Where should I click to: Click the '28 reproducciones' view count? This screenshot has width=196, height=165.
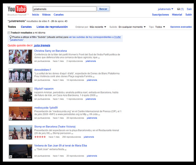pyautogui.click(x=75, y=118)
